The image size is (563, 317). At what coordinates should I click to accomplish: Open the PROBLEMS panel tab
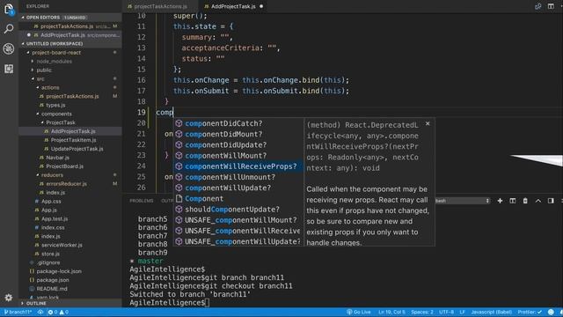tap(142, 201)
